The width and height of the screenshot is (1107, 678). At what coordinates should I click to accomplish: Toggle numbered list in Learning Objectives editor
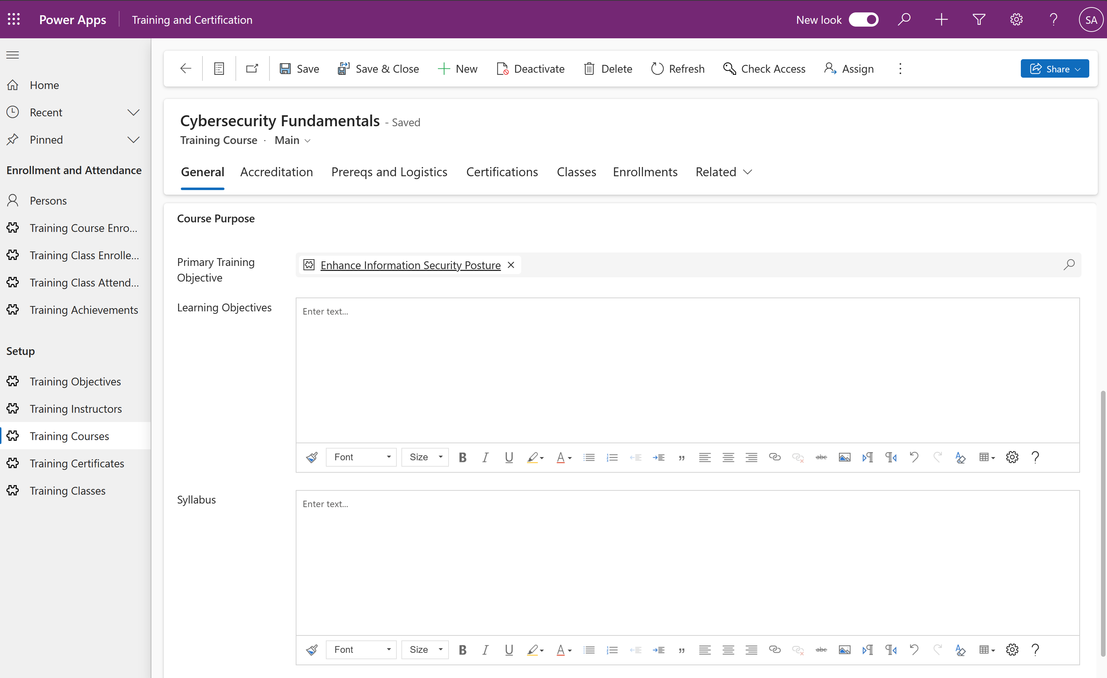click(x=612, y=457)
